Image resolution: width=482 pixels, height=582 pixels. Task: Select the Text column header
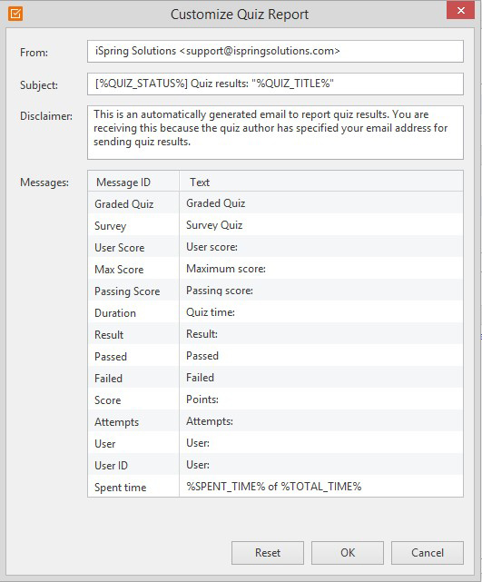(x=321, y=182)
